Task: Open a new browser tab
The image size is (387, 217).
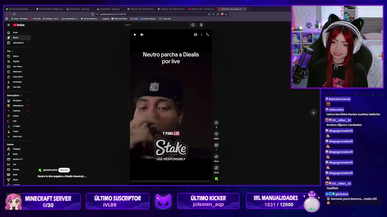Action: pos(249,9)
